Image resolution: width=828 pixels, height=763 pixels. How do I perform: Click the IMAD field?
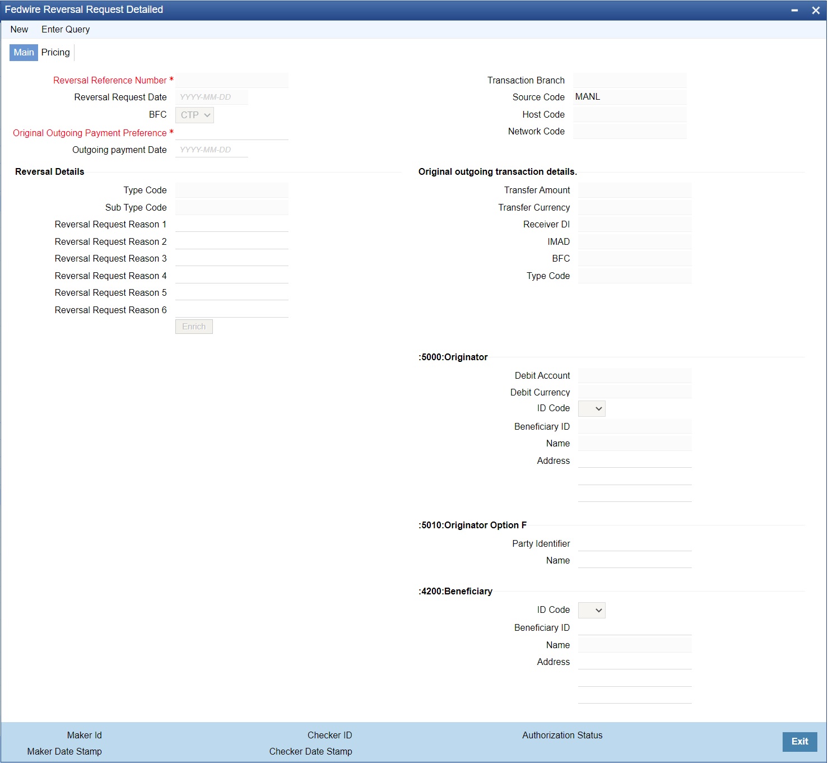point(635,241)
